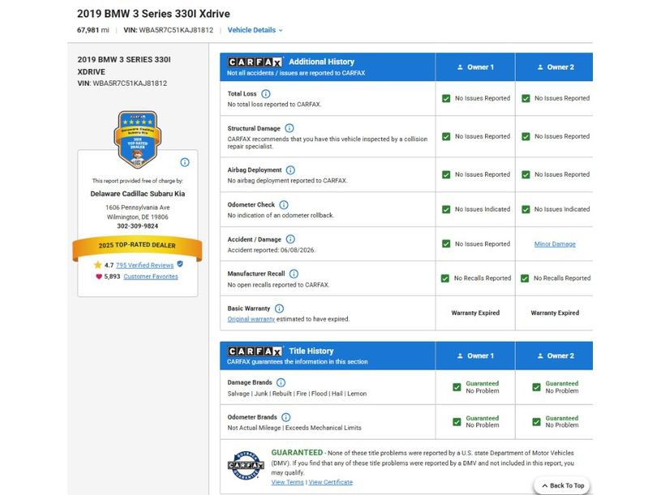
Task: Click Accident reported: 06/08/2026 text
Action: pos(271,250)
